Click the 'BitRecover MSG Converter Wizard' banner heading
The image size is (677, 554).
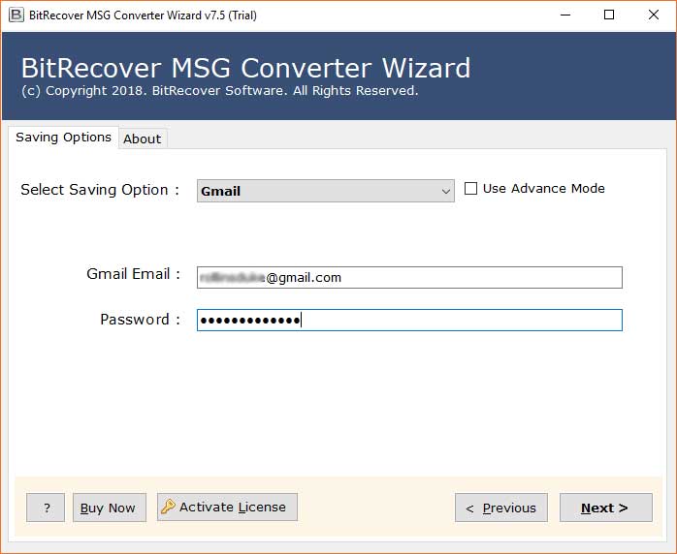(x=245, y=68)
